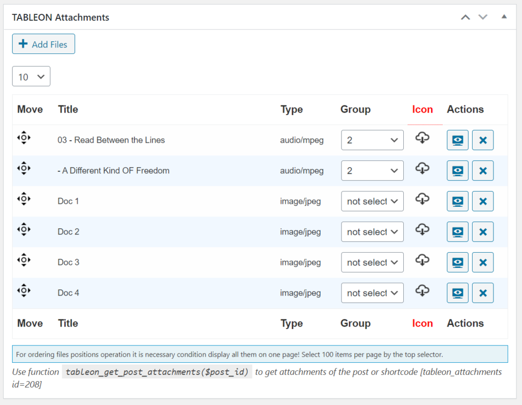Open the preview icon for 03 - Read Between the Lines
The width and height of the screenshot is (522, 405).
[x=457, y=140]
